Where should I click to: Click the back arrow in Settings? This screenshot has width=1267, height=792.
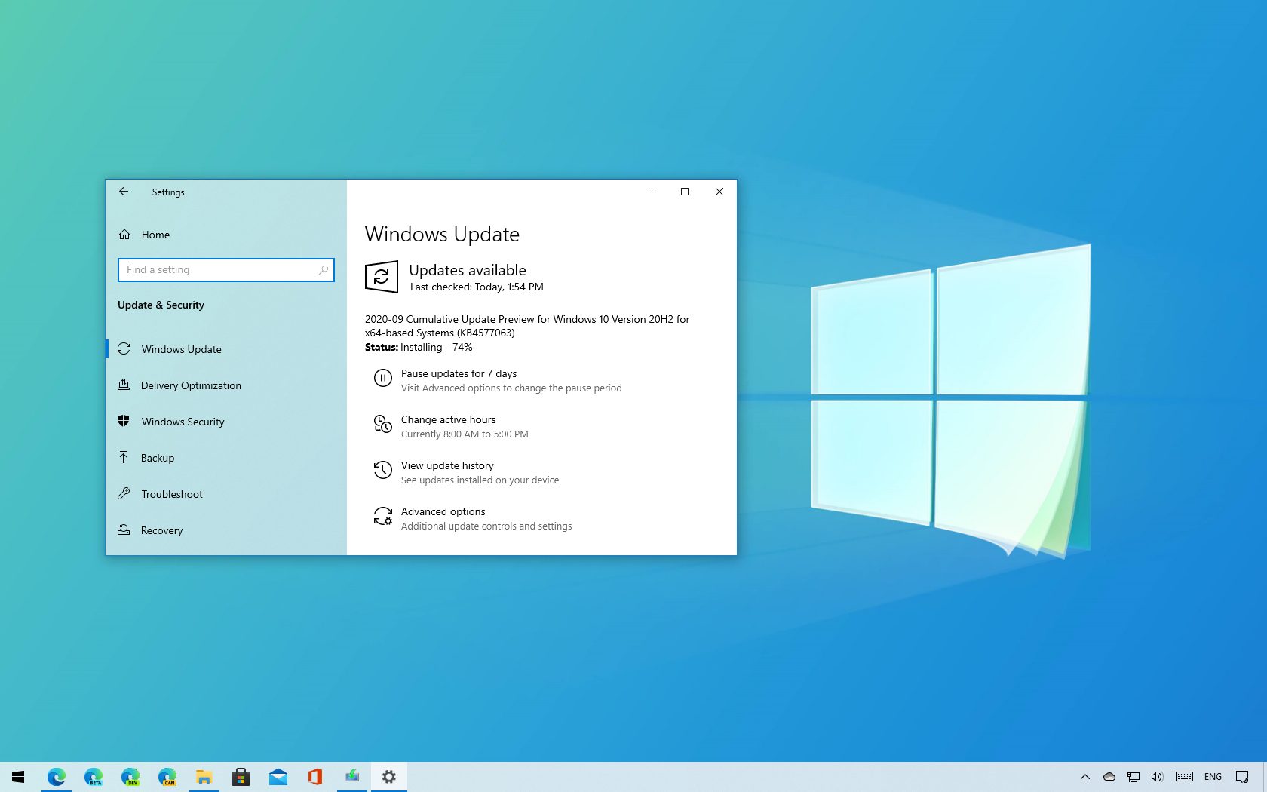click(x=124, y=192)
